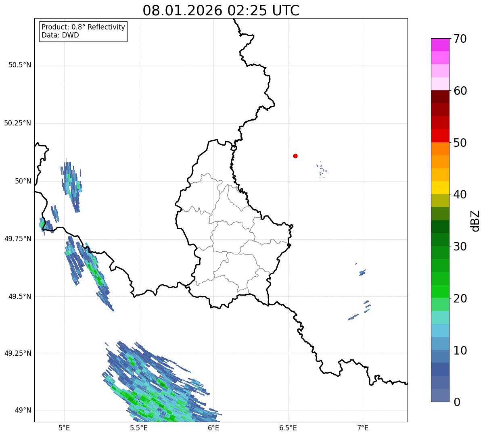Click the '49.25°N' latitude label
The width and height of the screenshot is (485, 436).
tap(18, 353)
